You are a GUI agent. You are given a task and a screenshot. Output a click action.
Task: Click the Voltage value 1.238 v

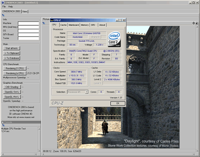[100, 45]
